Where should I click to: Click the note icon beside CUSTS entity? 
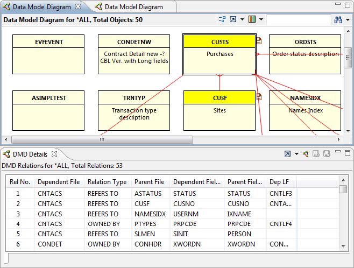click(x=259, y=41)
